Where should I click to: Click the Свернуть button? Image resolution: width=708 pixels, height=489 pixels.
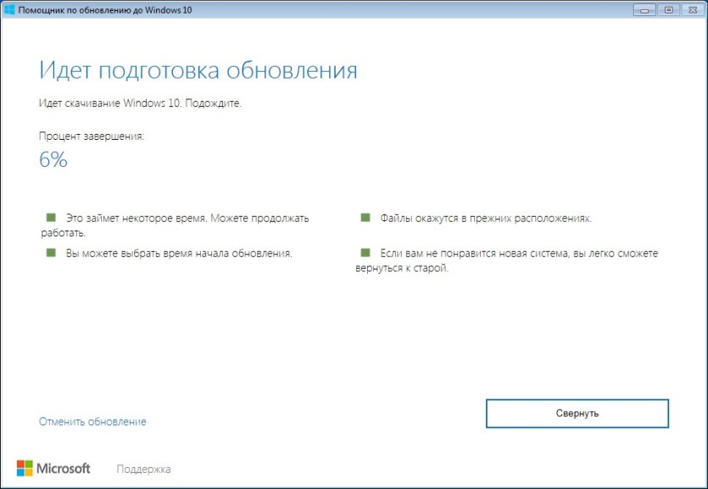point(577,414)
